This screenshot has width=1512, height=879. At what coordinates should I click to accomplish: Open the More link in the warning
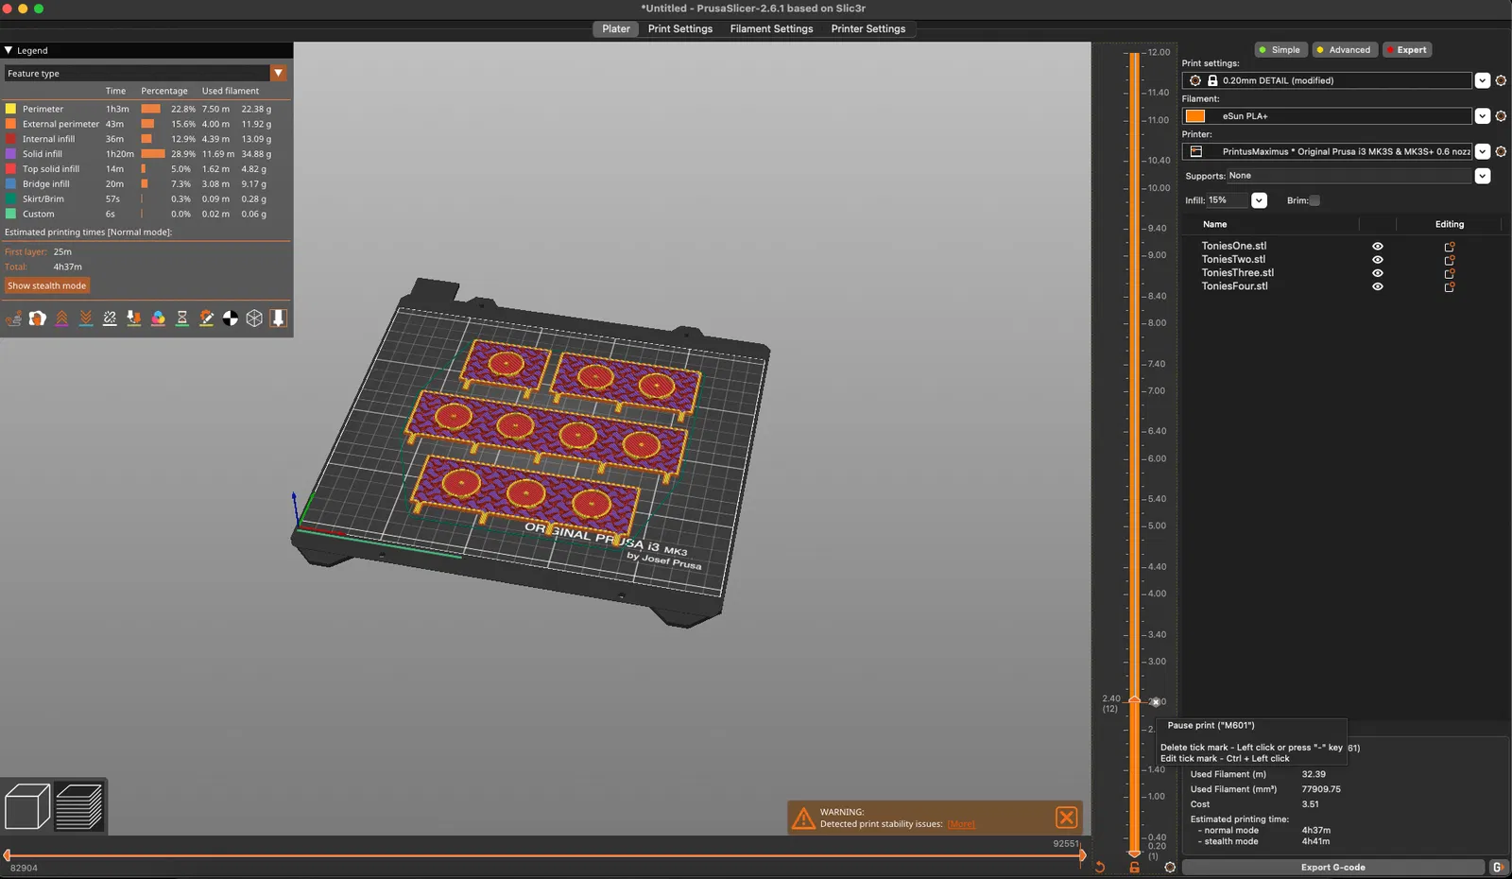coord(961,824)
